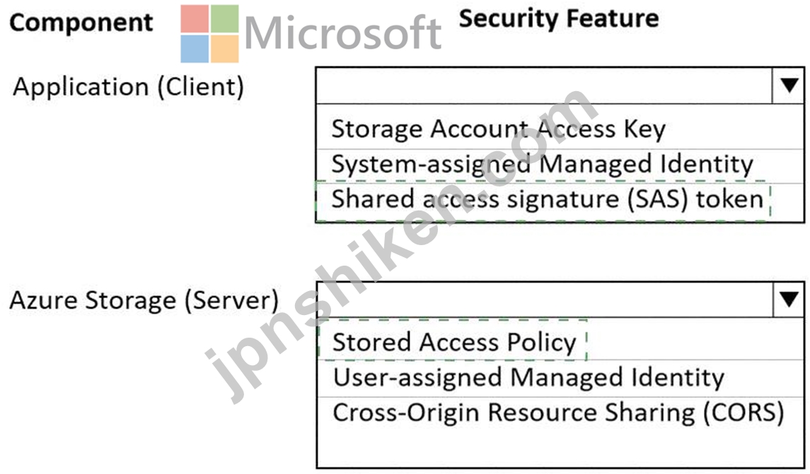Open the Application (Client) combo box field

545,85
